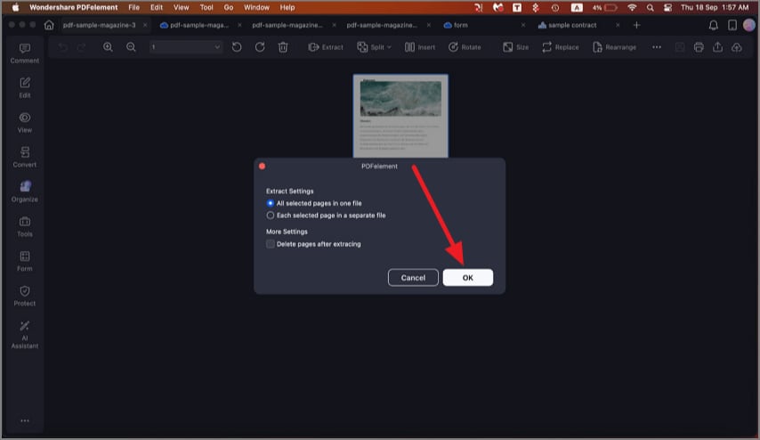Open the Edit menu in menu bar
760x440 pixels.
coord(157,7)
